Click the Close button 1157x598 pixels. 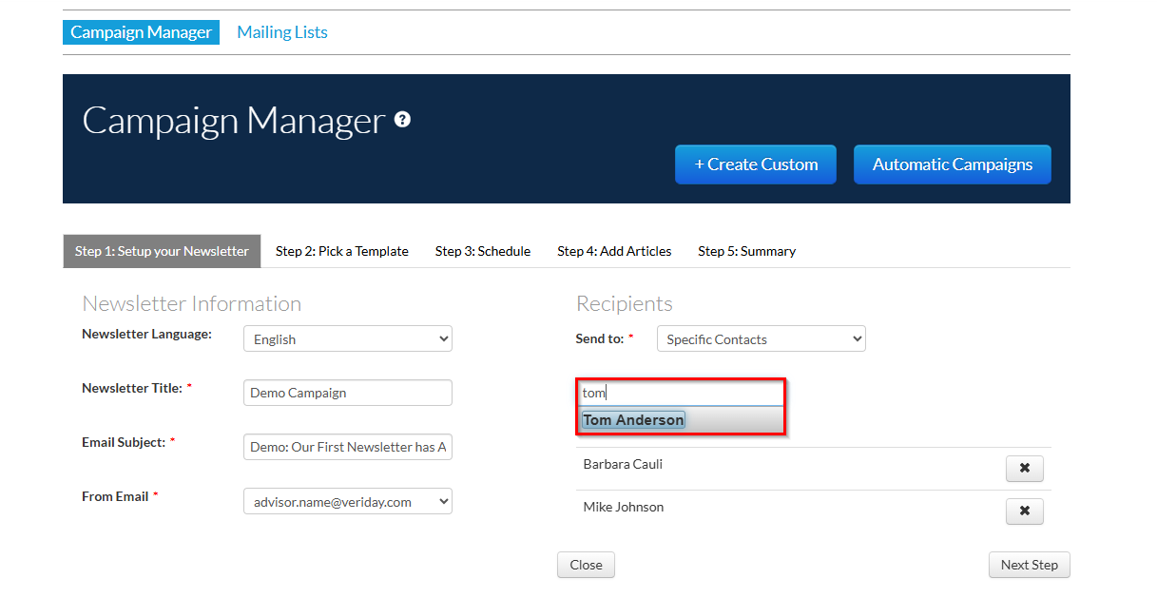coord(587,565)
